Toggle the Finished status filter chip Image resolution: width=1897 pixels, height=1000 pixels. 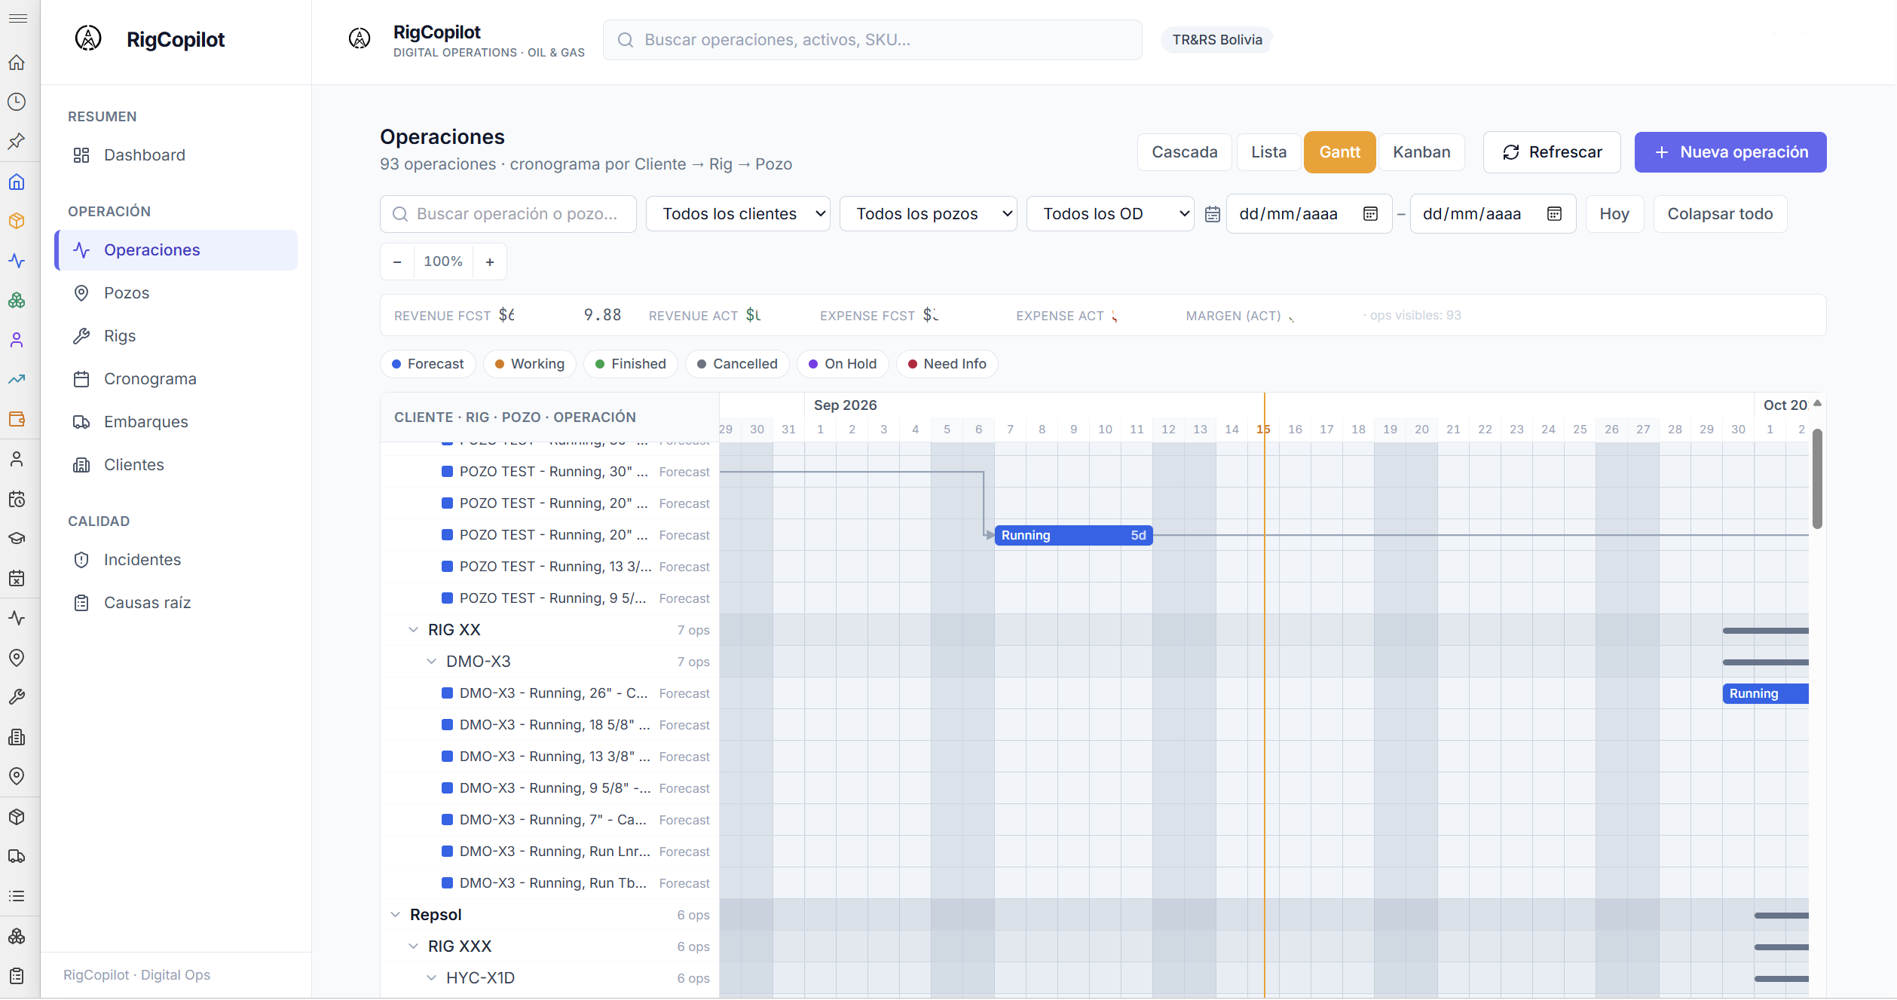click(x=631, y=364)
